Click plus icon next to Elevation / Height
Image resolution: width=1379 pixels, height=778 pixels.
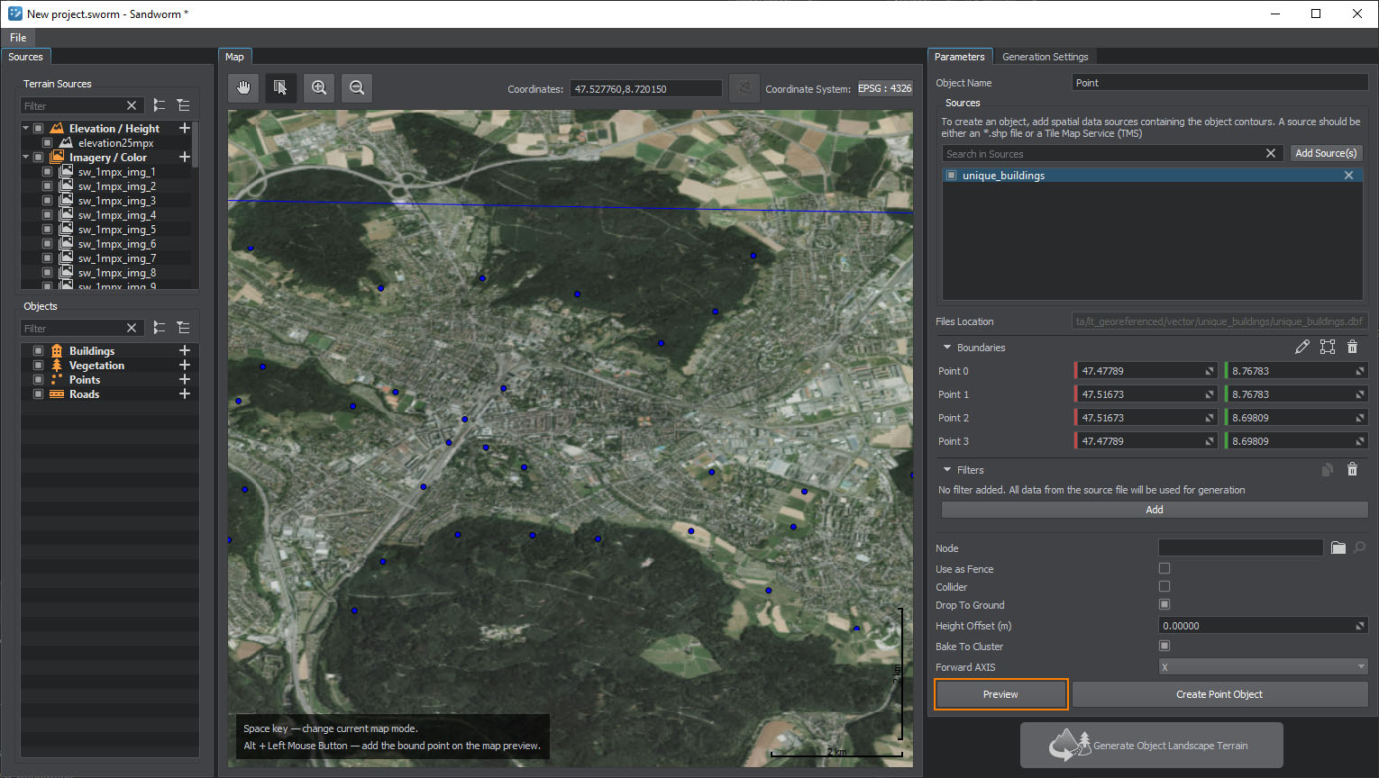tap(185, 128)
